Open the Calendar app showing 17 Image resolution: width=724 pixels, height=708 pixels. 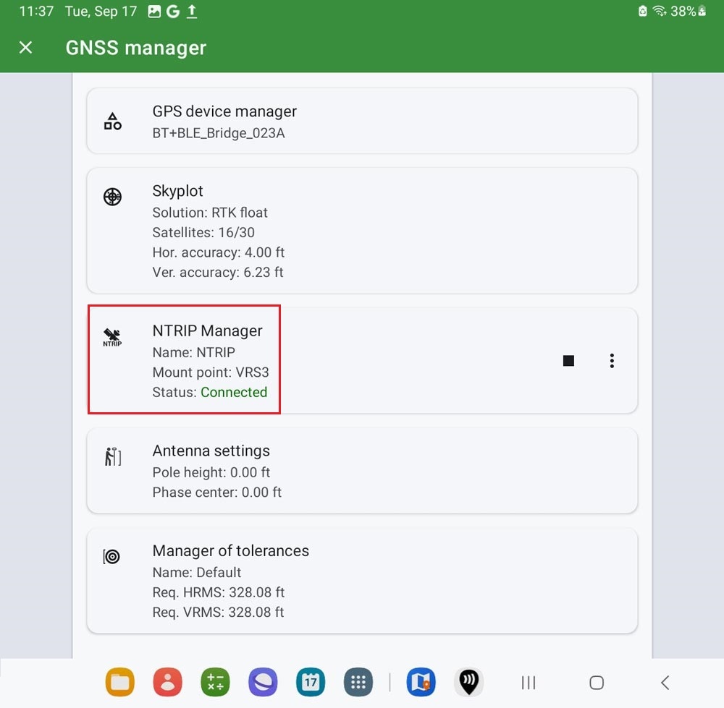coord(311,682)
